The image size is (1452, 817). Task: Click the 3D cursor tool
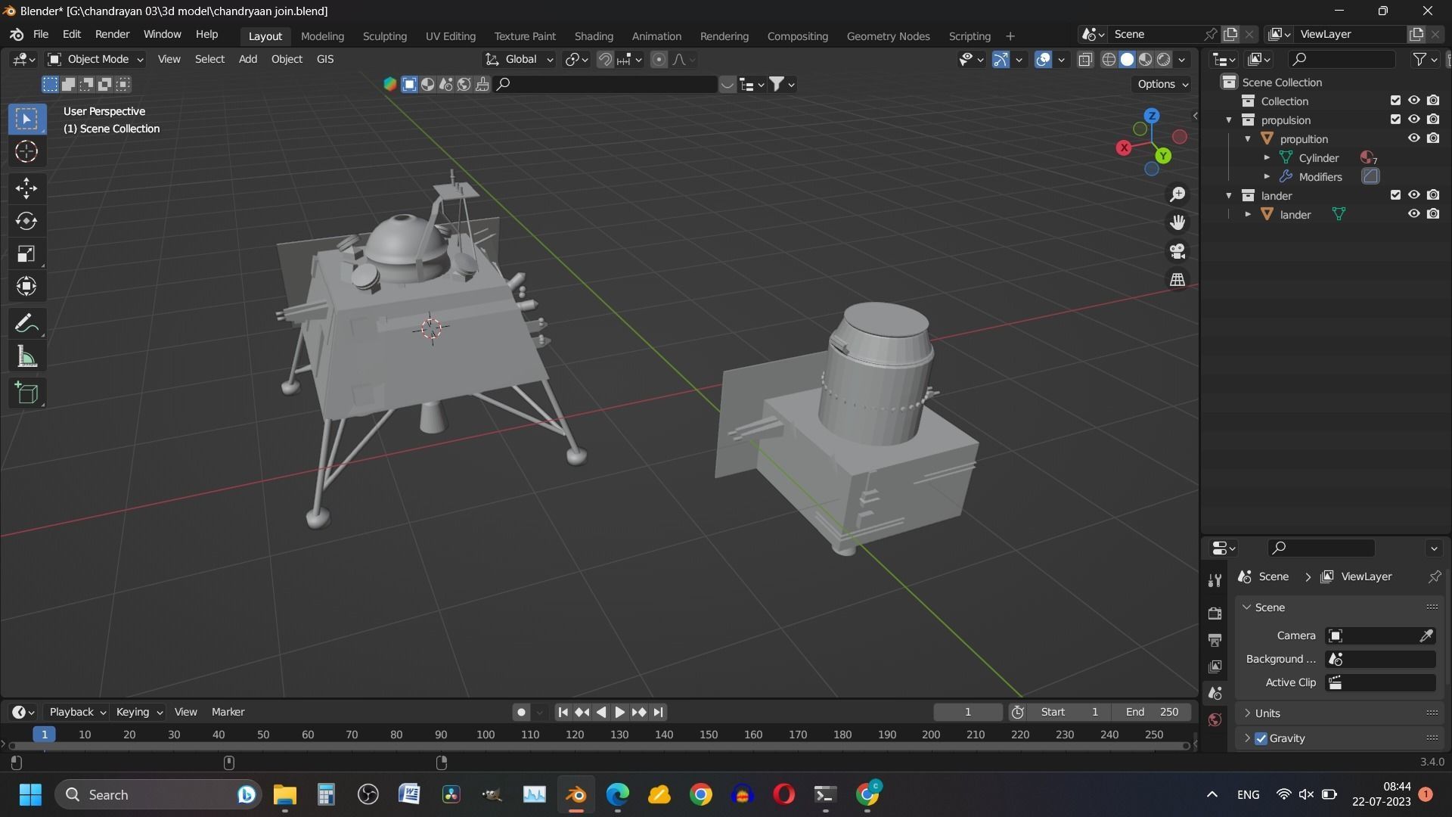point(26,152)
